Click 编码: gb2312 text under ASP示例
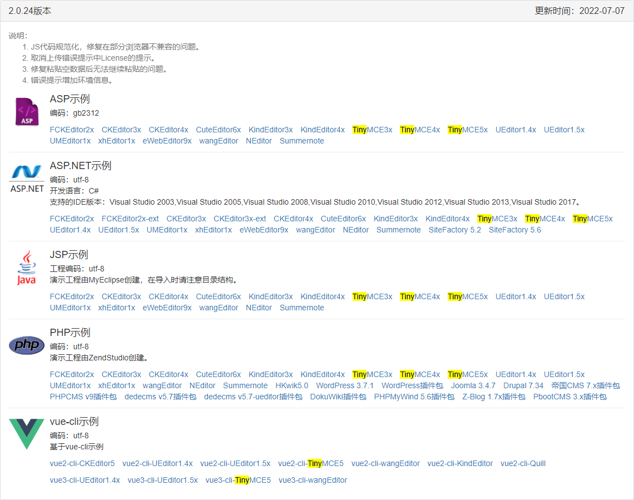The height and width of the screenshot is (500, 634). tap(75, 113)
